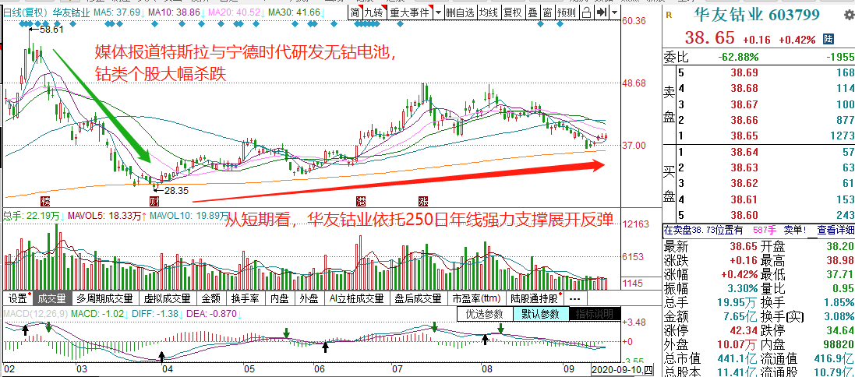Open the 设置 indicator settings
The height and width of the screenshot is (377, 855).
click(x=19, y=298)
